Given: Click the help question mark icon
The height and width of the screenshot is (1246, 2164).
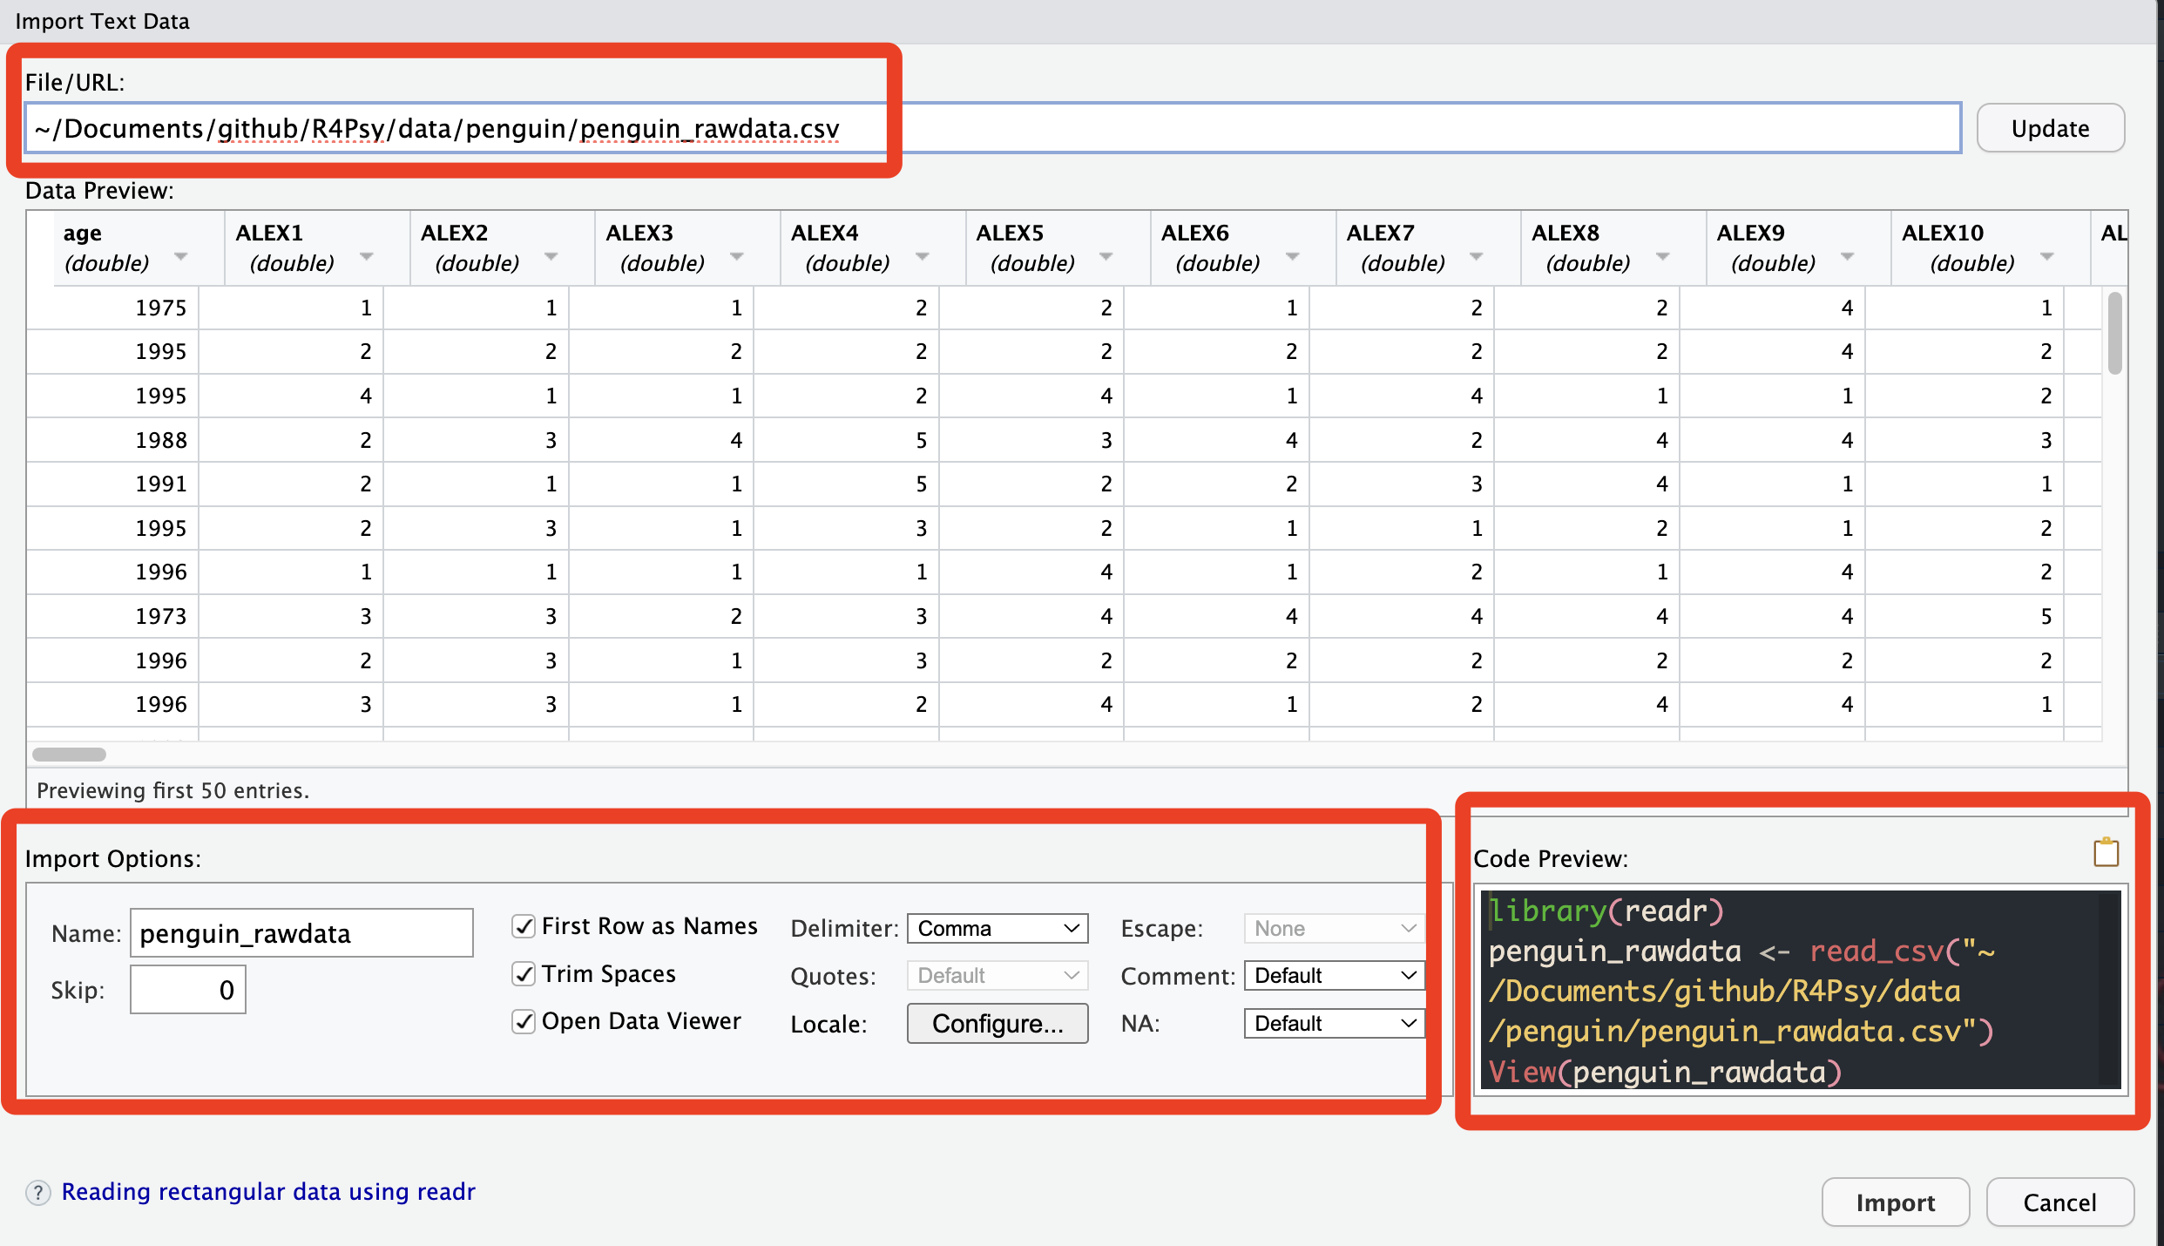Looking at the screenshot, I should click(38, 1192).
